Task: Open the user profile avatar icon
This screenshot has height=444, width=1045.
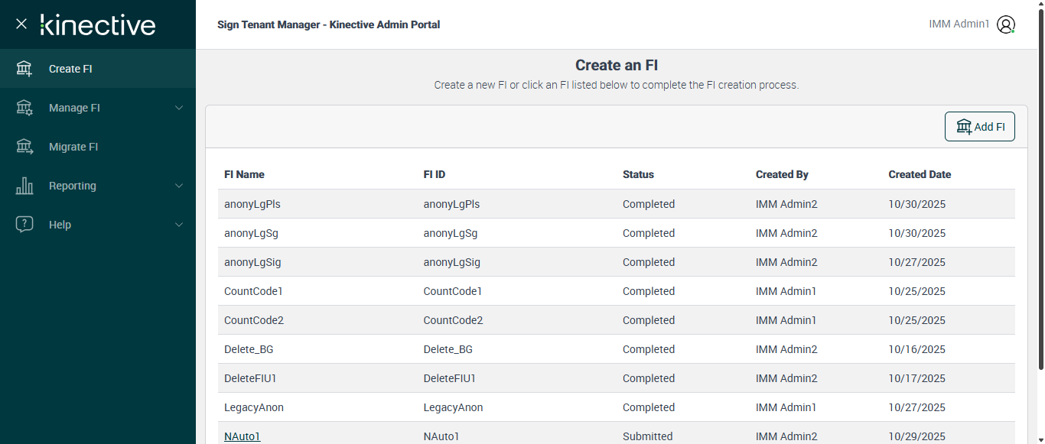Action: coord(1006,24)
